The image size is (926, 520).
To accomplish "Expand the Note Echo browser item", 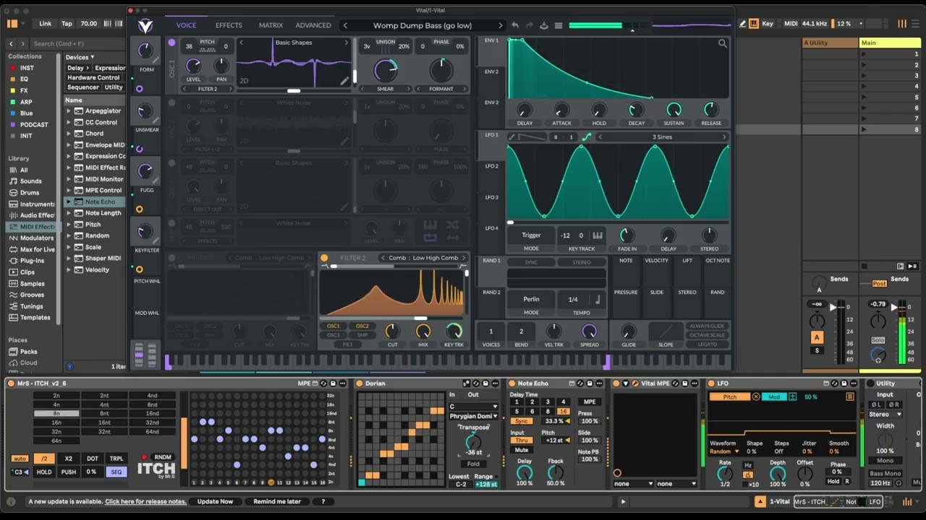I will [x=69, y=202].
